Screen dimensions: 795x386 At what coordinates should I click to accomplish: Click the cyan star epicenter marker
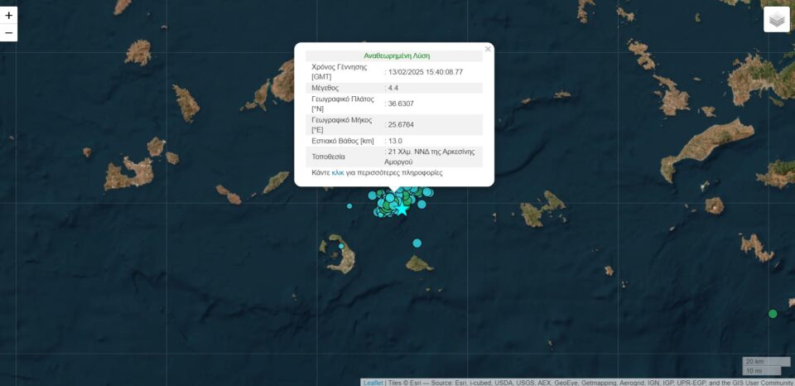click(x=402, y=210)
